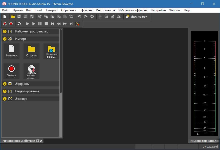Screen dimensions: 220x150
Task: Click the Stop transport button
Action: pyautogui.click(x=46, y=24)
